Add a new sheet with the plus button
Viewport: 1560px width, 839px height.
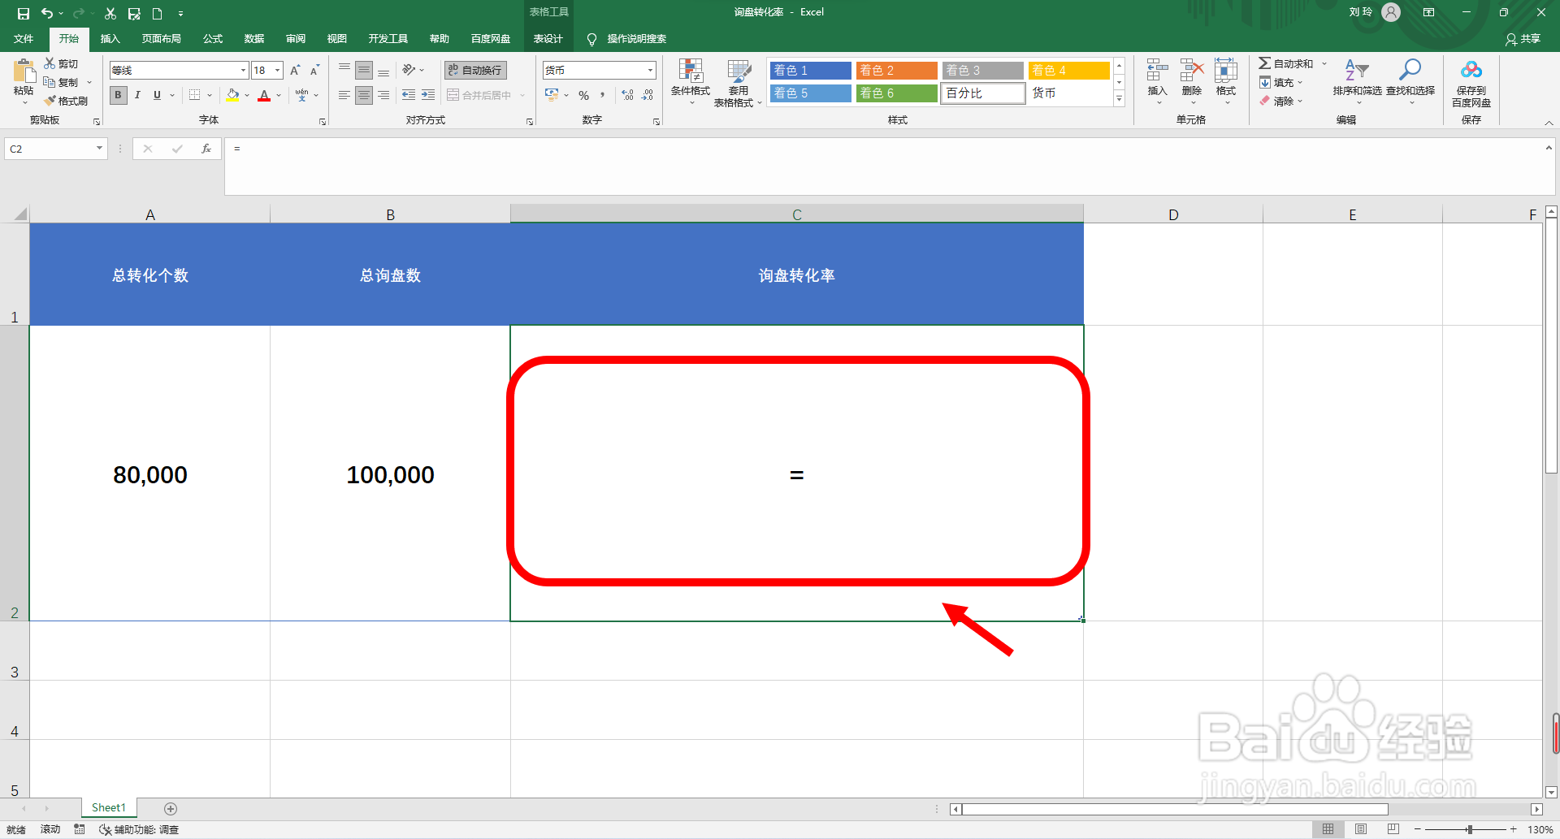click(x=171, y=808)
